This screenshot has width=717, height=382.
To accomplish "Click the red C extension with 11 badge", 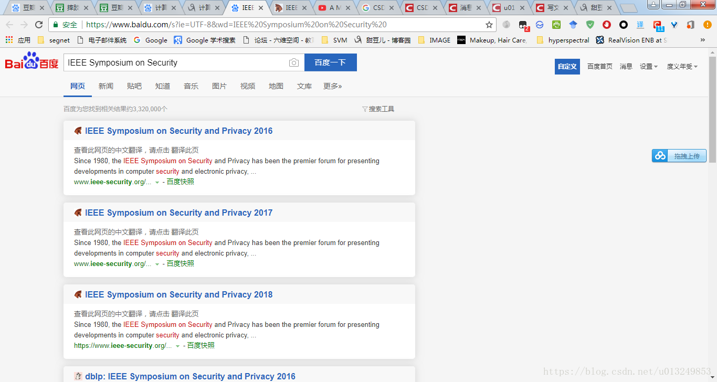I will 658,25.
